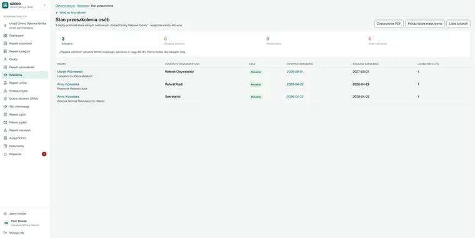Click the Jasny motyw theme label

17,214
